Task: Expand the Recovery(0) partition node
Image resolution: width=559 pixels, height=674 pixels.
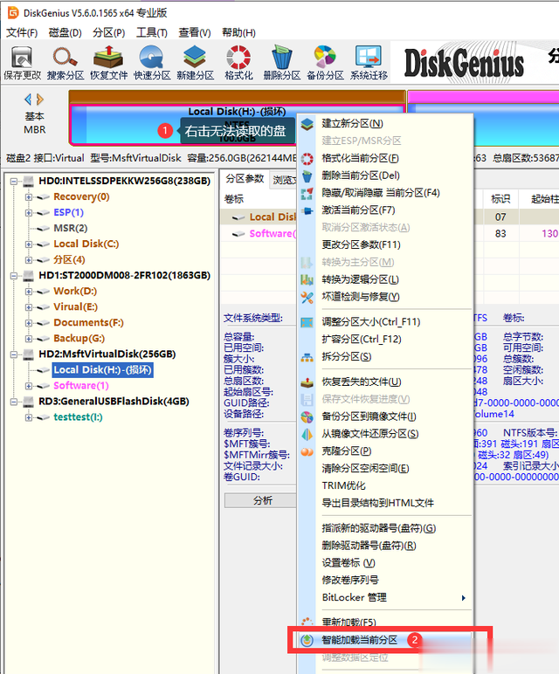Action: point(28,197)
